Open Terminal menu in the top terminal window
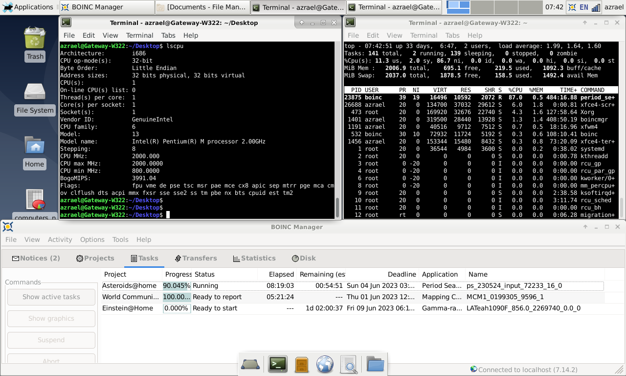This screenshot has height=376, width=626. (x=424, y=35)
